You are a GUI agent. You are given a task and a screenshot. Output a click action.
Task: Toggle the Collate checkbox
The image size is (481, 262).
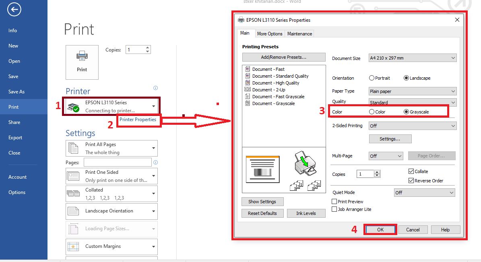tap(411, 171)
